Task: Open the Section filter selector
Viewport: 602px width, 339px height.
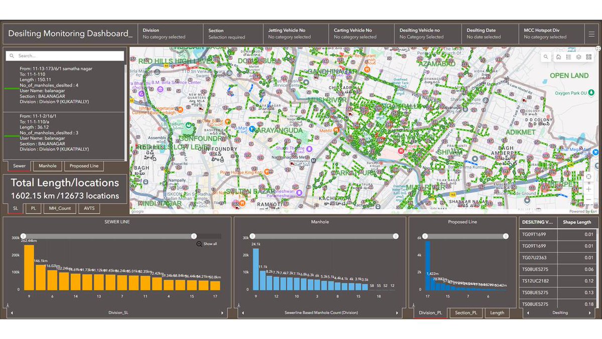Action: pyautogui.click(x=233, y=34)
